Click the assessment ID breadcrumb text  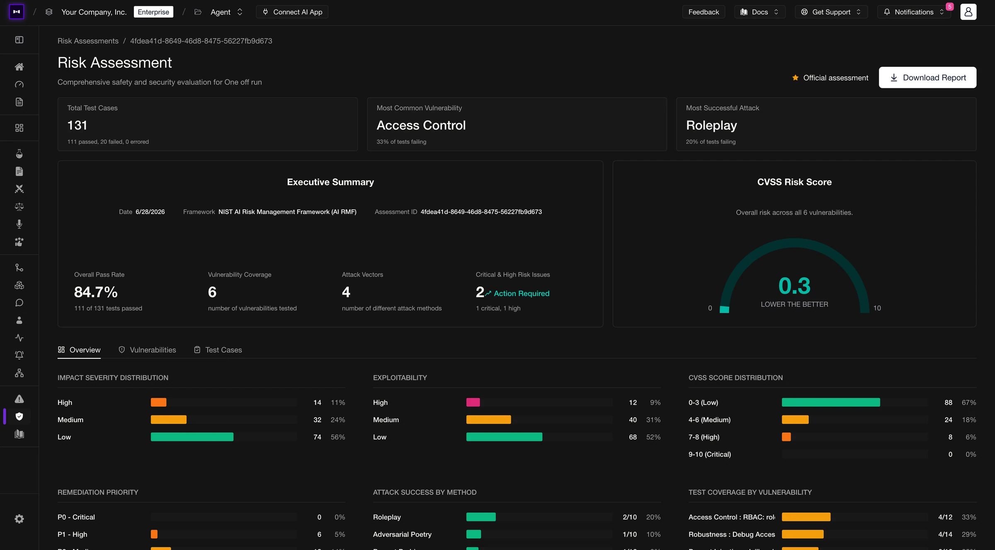pyautogui.click(x=201, y=41)
